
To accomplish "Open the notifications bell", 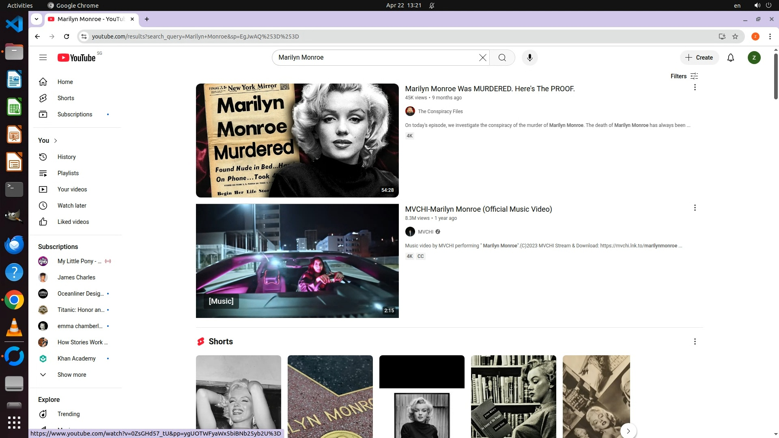I will coord(730,58).
